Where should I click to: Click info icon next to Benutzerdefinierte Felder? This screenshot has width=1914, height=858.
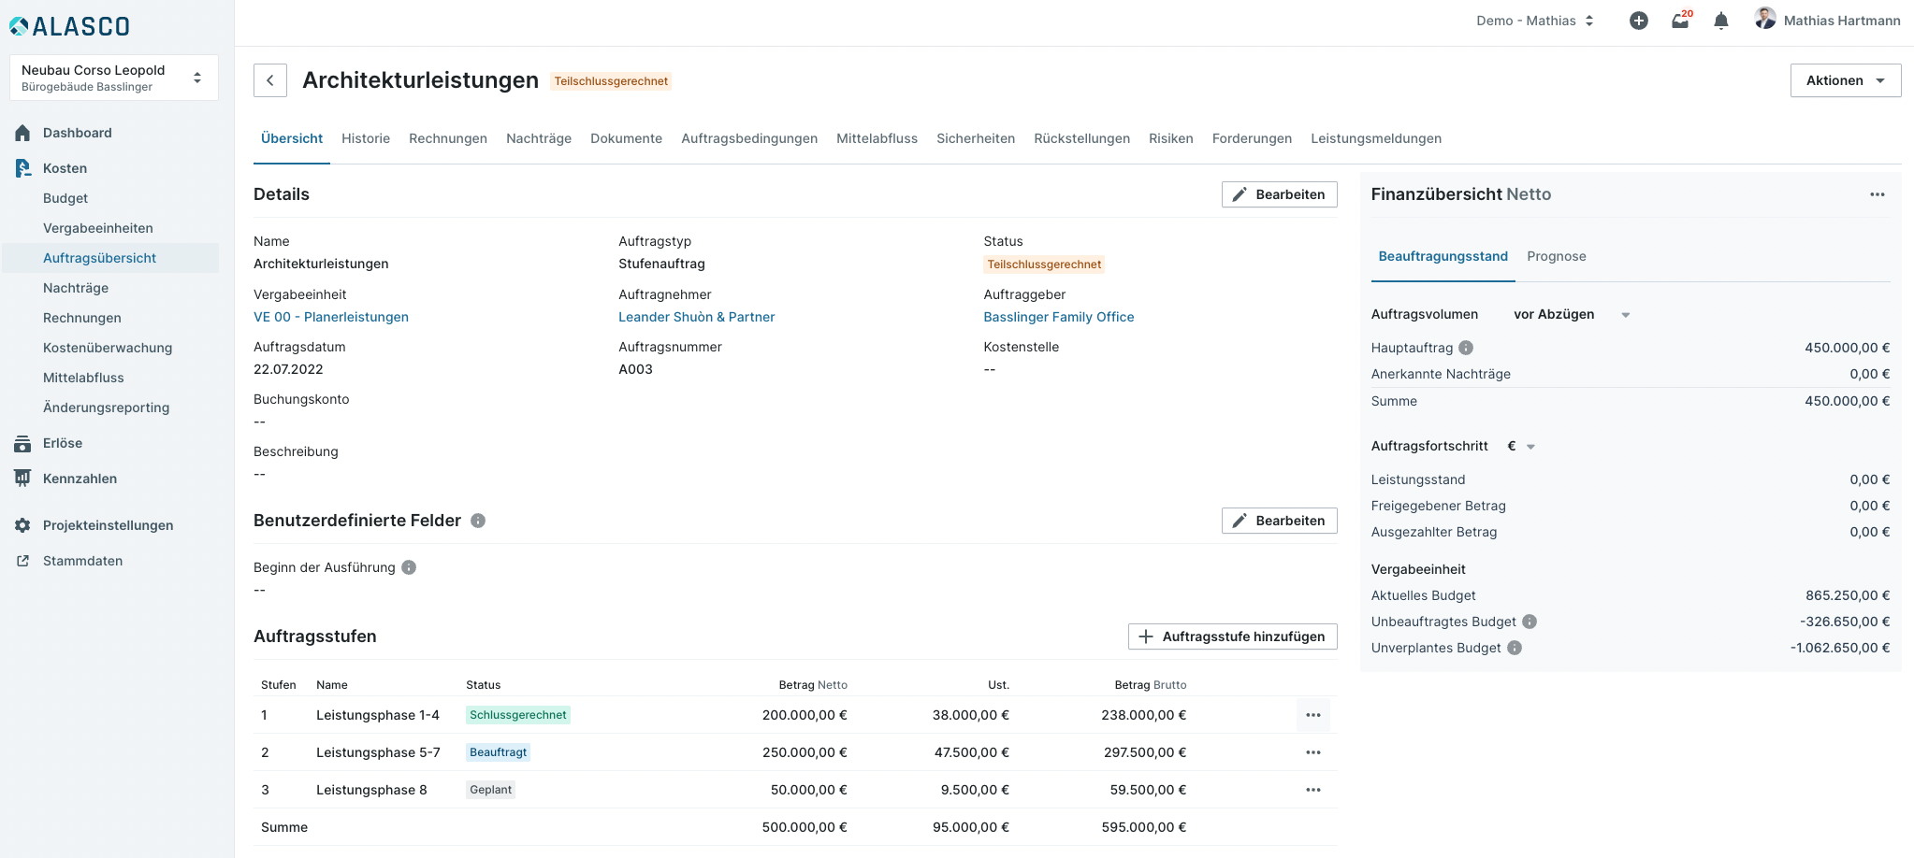tap(478, 521)
